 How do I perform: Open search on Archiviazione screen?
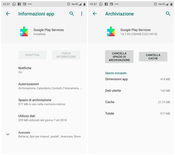pyautogui.click(x=168, y=14)
